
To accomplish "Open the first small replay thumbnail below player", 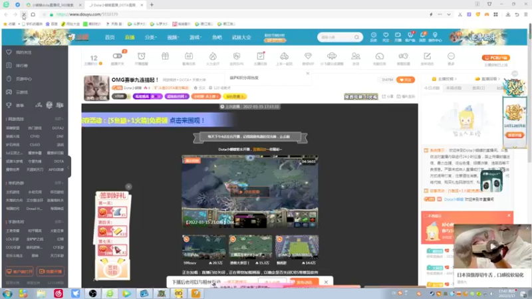I will [x=203, y=247].
